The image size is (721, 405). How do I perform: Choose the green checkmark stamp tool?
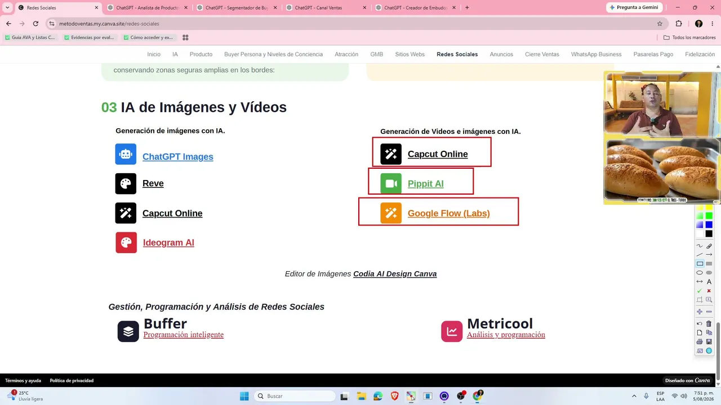[700, 291]
